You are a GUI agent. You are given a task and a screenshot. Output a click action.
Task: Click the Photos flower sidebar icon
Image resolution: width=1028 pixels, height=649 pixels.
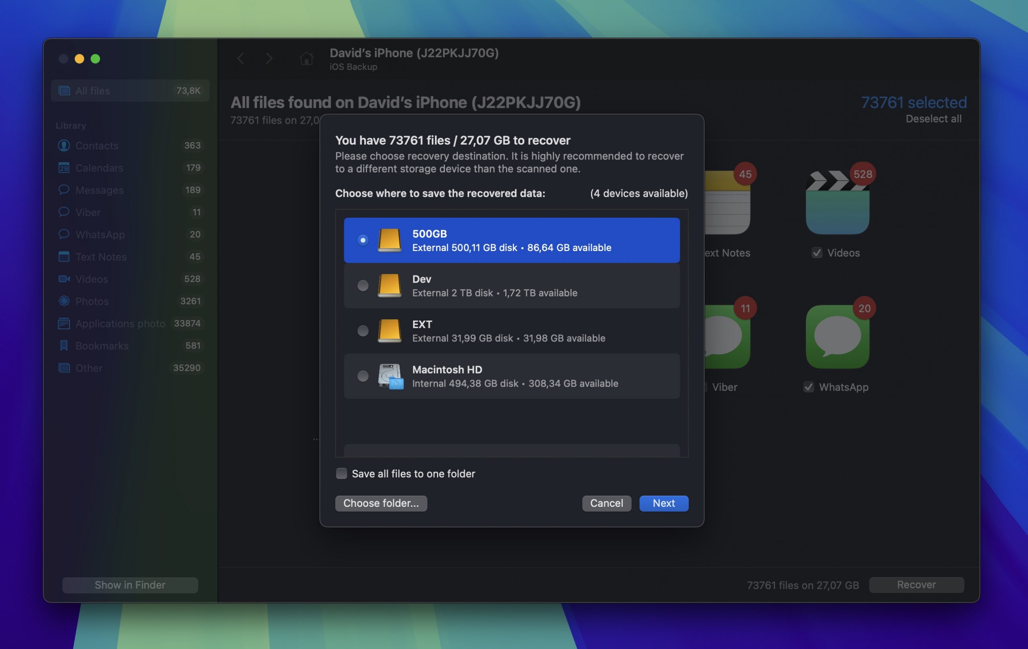tap(63, 301)
